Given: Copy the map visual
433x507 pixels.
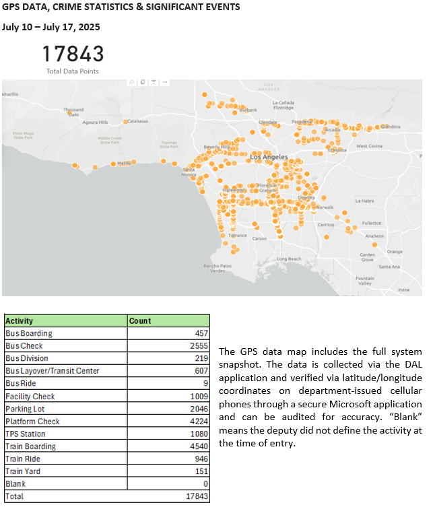Looking at the screenshot, I should (x=143, y=81).
